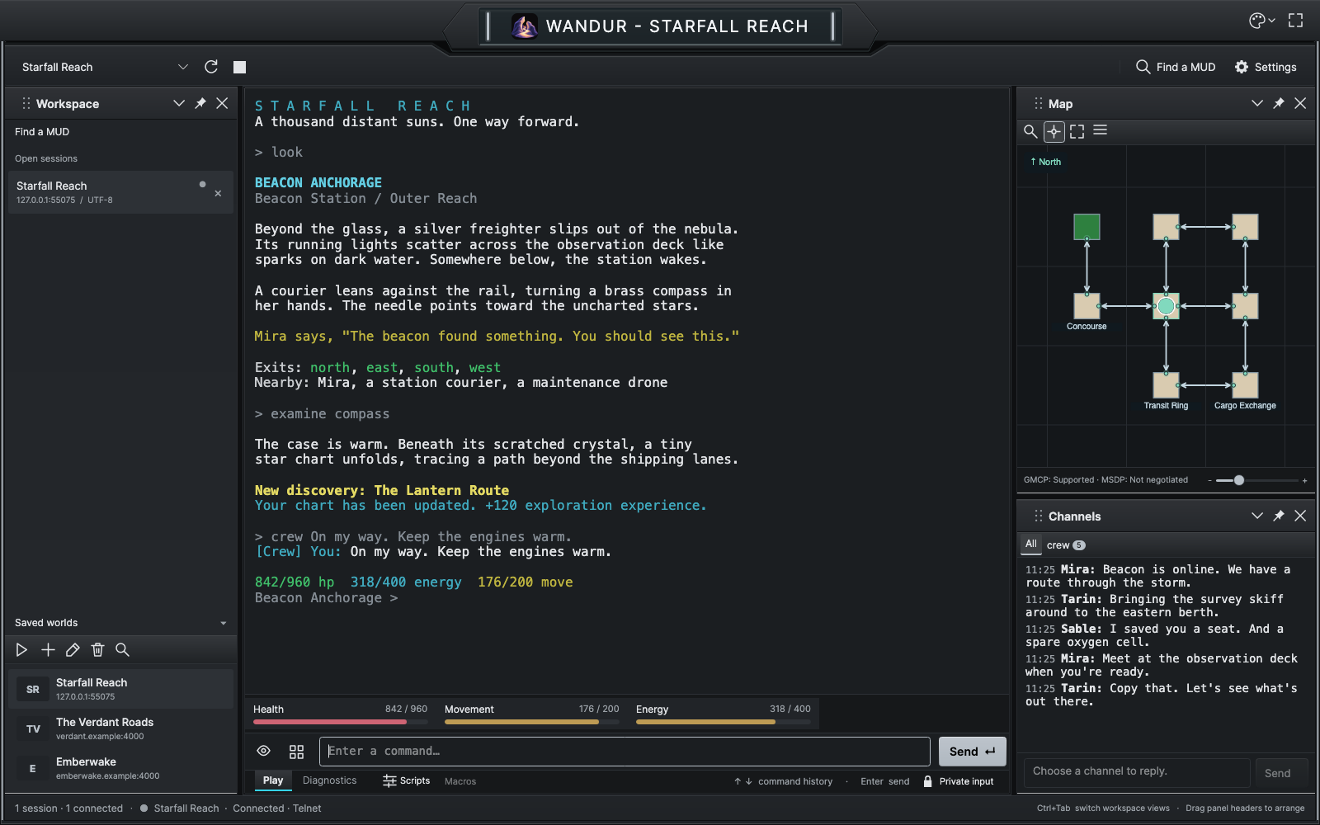Add a new saved world
Screen dimensions: 1320x825
pos(48,650)
